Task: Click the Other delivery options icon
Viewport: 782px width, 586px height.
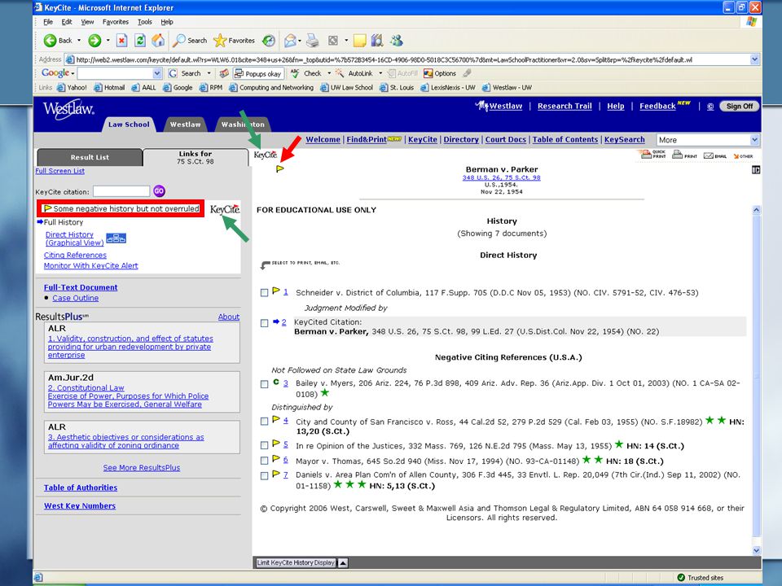Action: pyautogui.click(x=743, y=156)
